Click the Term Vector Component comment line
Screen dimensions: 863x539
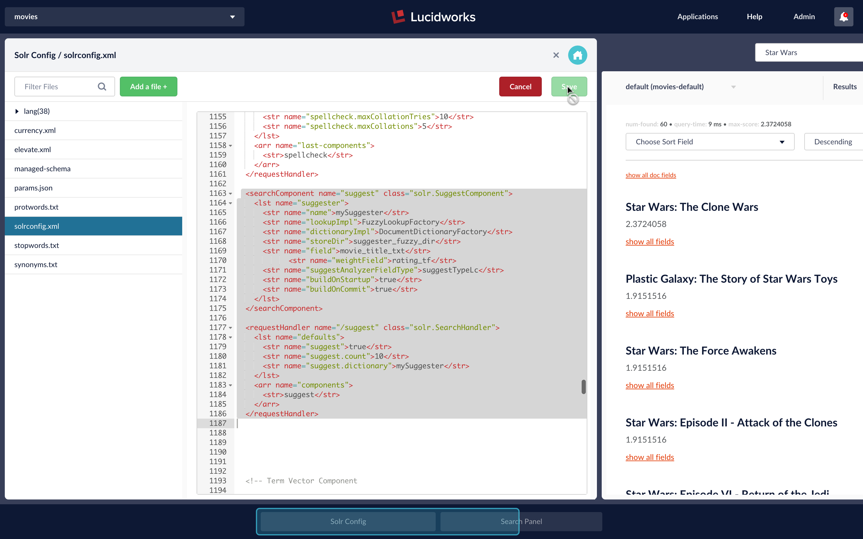pyautogui.click(x=301, y=481)
